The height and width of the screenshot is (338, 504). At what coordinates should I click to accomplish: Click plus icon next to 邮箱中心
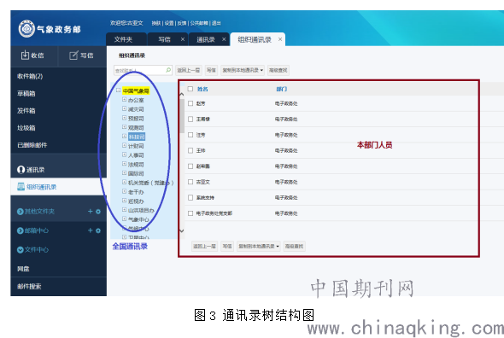click(90, 230)
